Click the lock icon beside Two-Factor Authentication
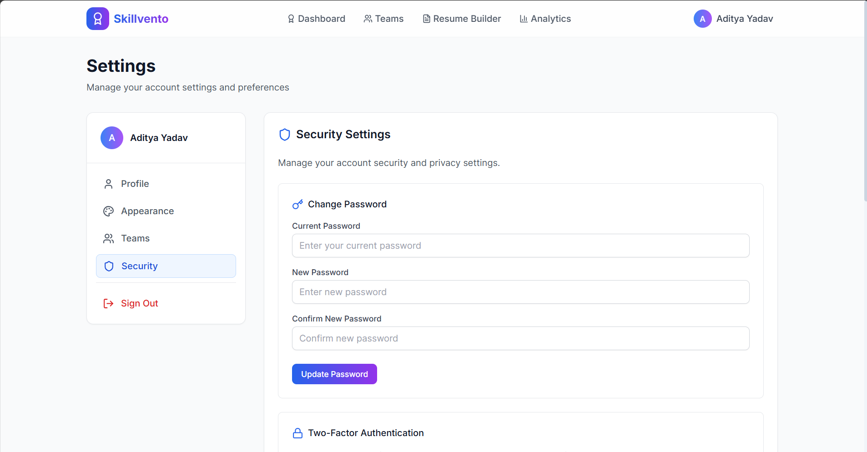This screenshot has width=867, height=452. (x=297, y=433)
